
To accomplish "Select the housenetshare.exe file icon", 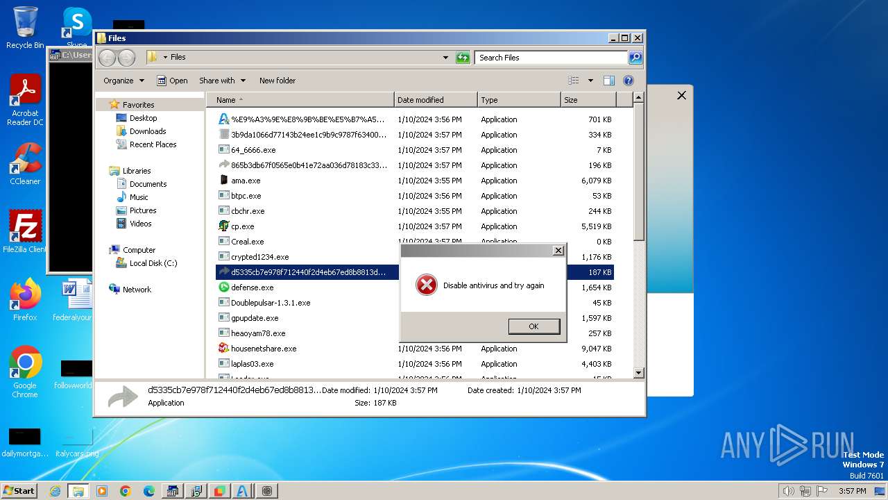I will [x=224, y=349].
